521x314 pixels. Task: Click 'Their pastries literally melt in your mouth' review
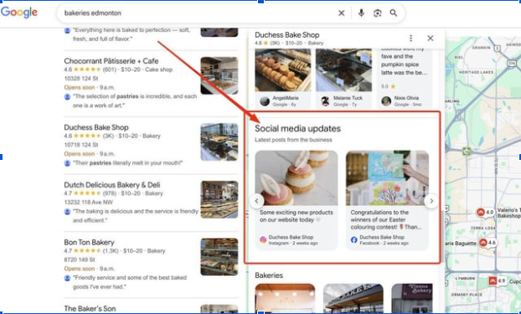pyautogui.click(x=127, y=162)
